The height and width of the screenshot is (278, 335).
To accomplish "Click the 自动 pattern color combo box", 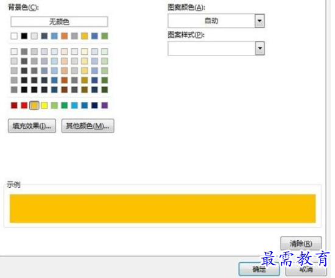I will point(216,21).
